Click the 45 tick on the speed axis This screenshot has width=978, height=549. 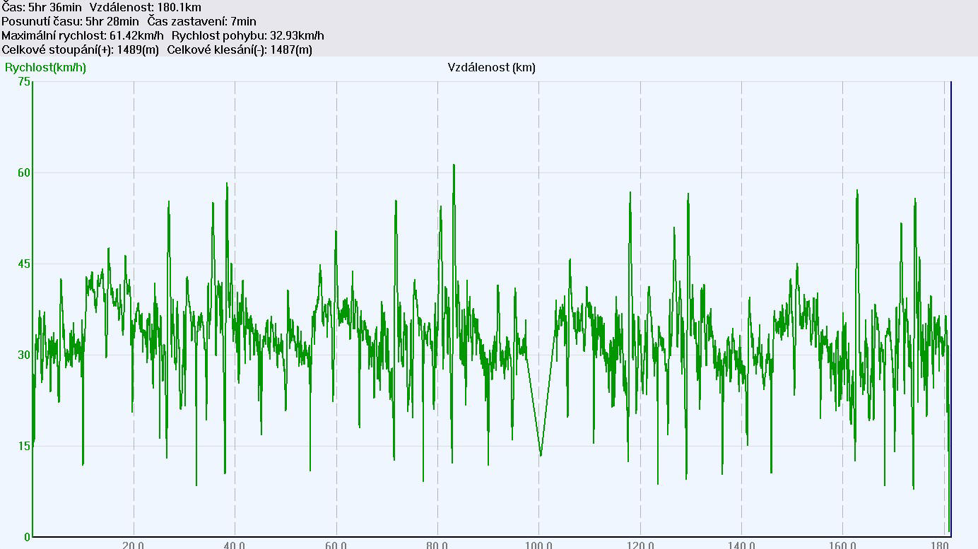click(24, 264)
